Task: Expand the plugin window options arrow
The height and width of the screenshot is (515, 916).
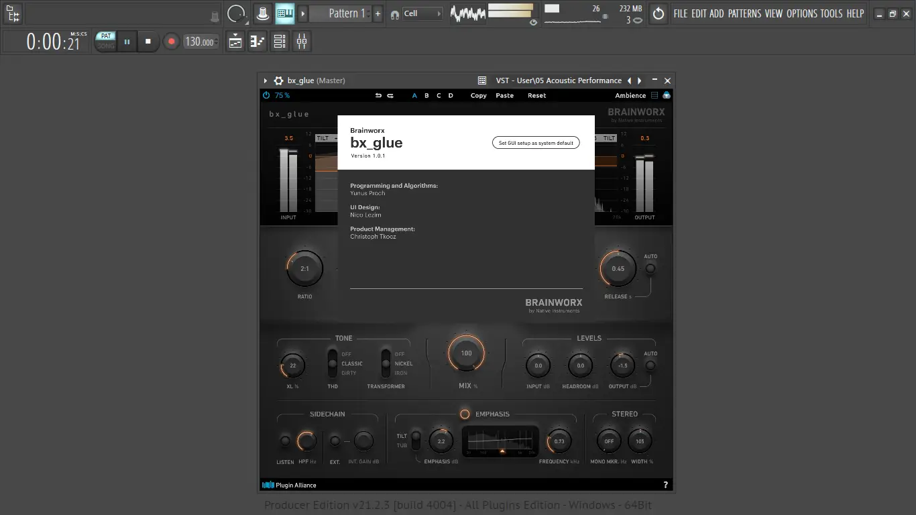Action: pyautogui.click(x=266, y=80)
